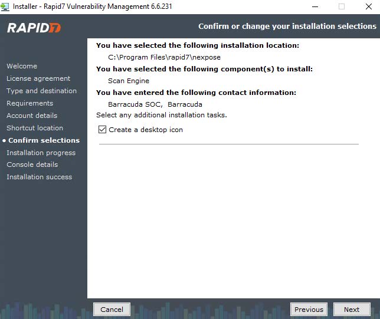The image size is (380, 319).
Task: Click the 'following contact information' heading
Action: tap(196, 93)
